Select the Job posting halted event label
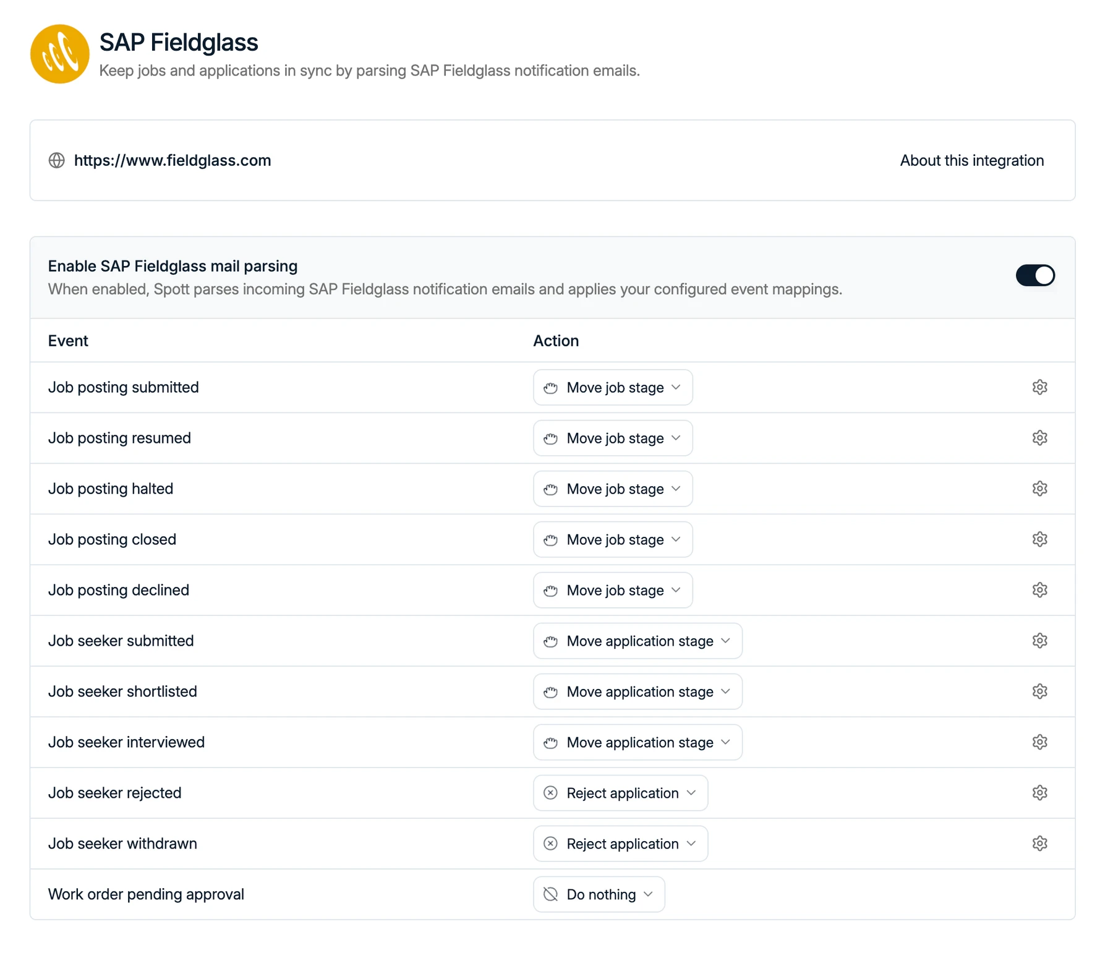The image size is (1113, 966). tap(111, 489)
